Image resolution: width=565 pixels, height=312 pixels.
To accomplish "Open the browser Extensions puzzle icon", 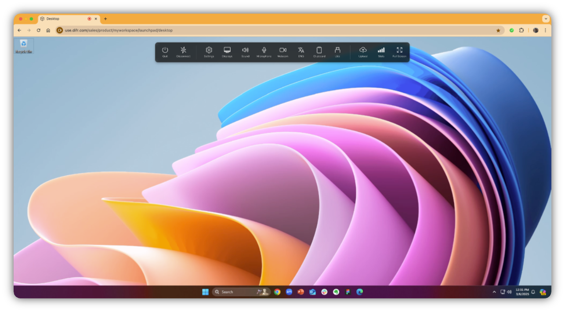I will pos(522,30).
